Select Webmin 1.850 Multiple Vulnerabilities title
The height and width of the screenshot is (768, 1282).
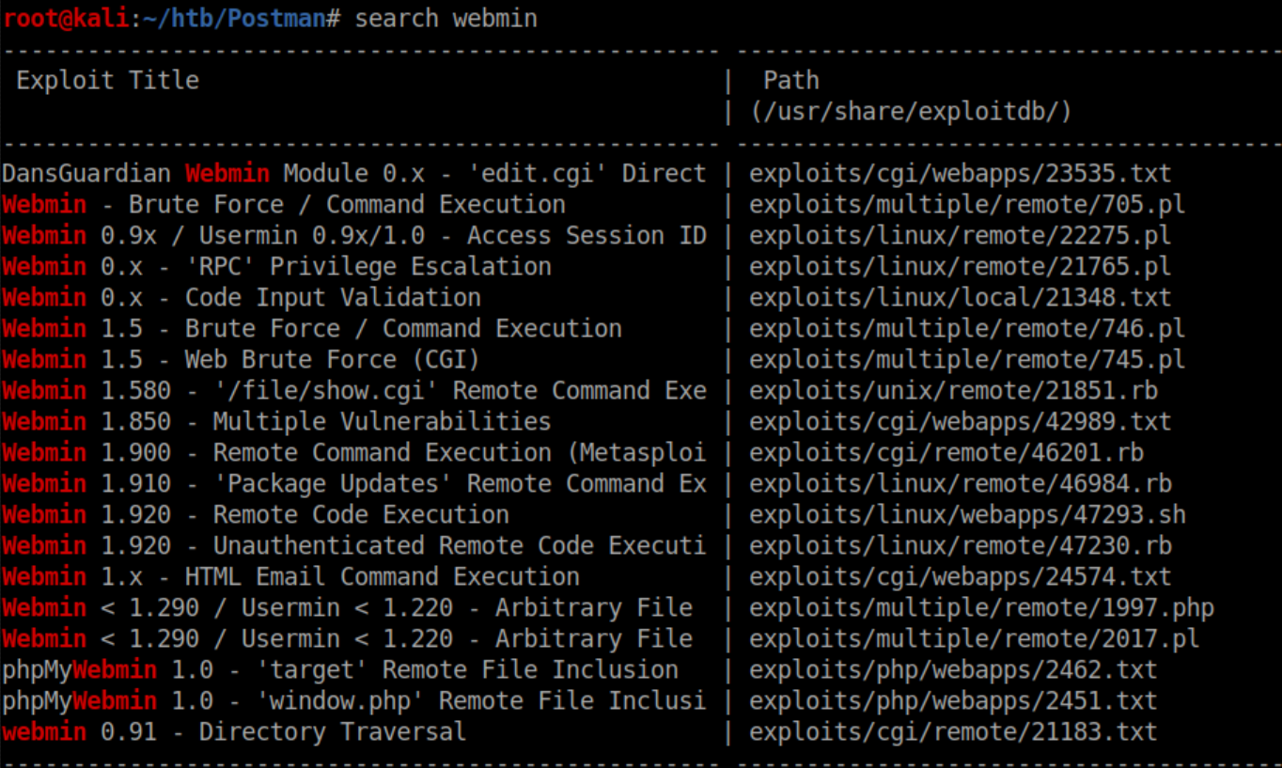[x=276, y=422]
